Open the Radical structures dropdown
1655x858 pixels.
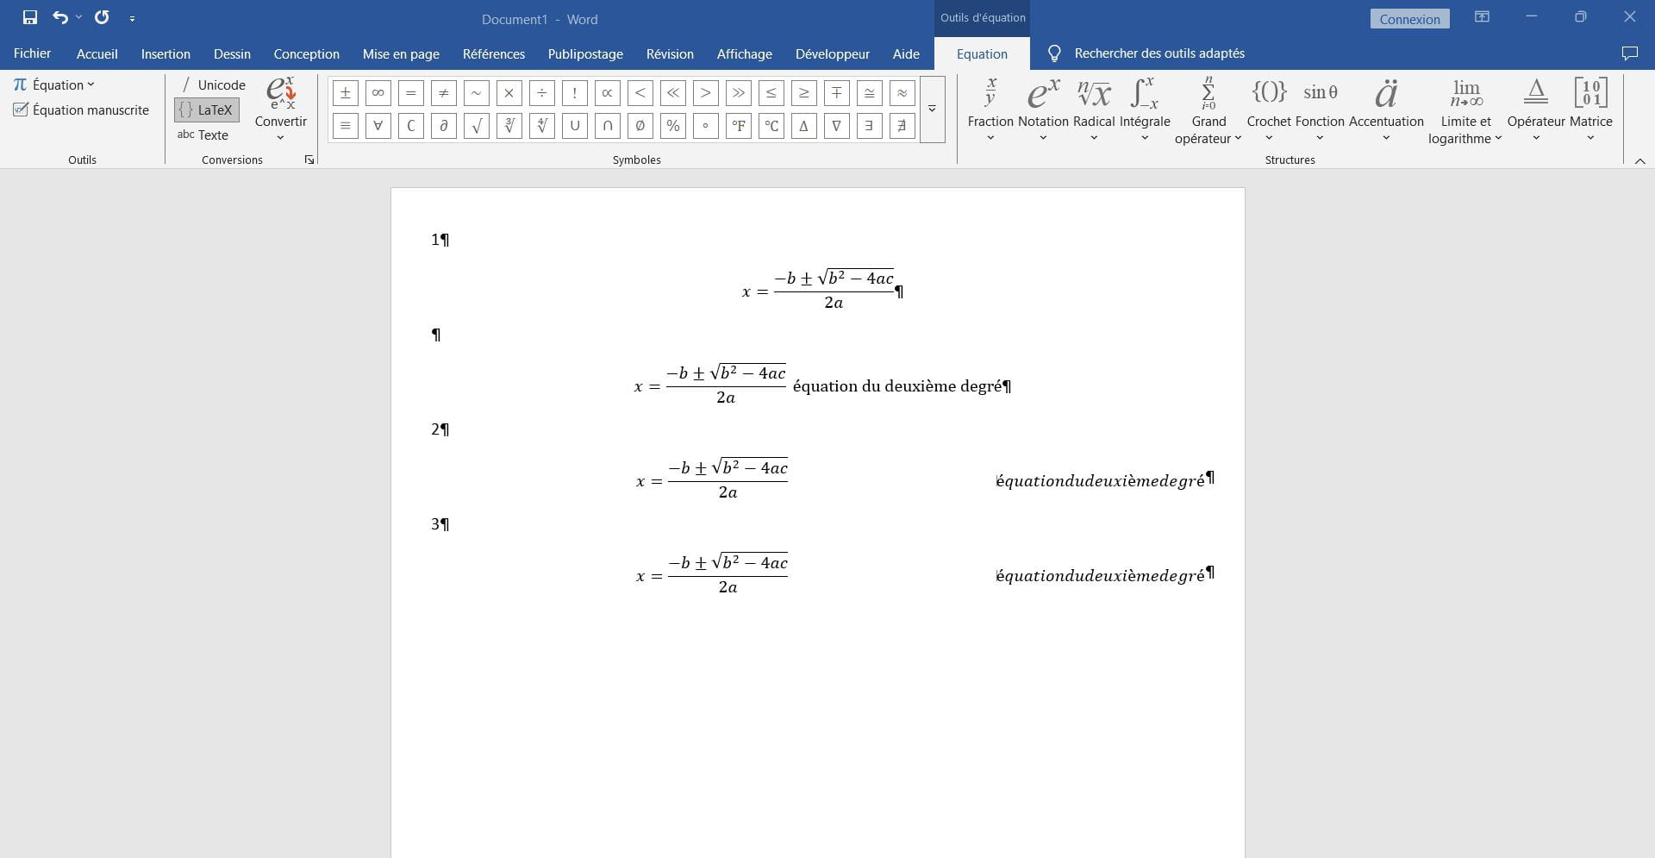click(1094, 110)
